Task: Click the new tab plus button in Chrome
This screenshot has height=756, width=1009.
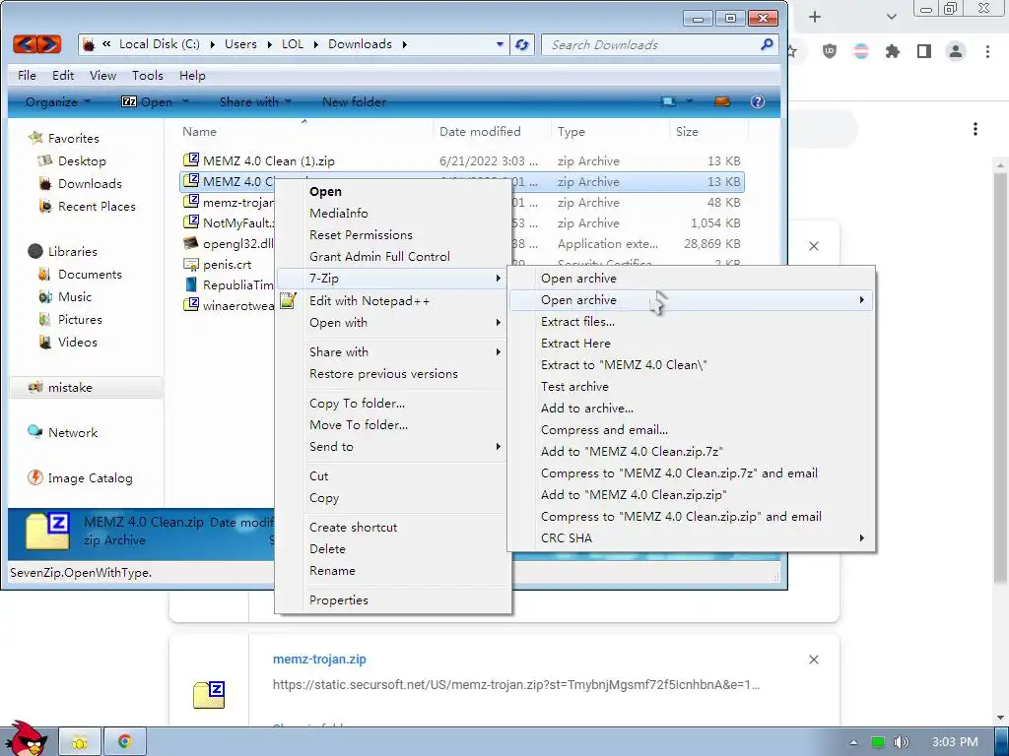Action: (815, 17)
